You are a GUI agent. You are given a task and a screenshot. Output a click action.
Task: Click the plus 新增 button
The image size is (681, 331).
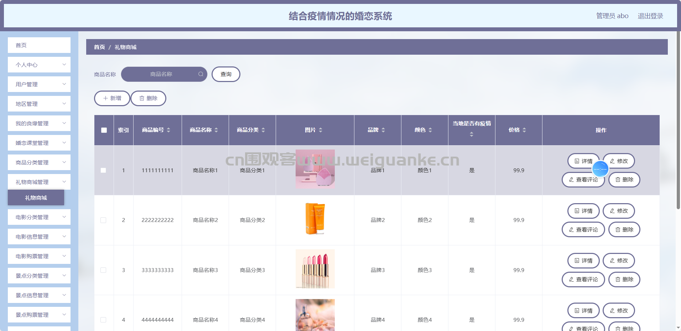112,98
